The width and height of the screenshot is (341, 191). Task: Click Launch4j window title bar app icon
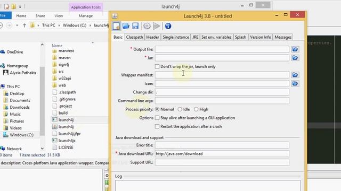tap(115, 16)
